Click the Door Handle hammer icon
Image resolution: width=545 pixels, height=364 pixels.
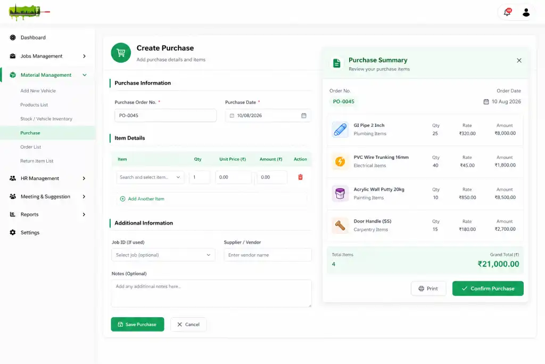click(x=340, y=225)
